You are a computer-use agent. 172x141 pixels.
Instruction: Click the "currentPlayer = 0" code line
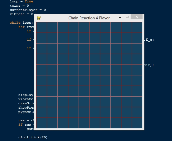click(x=28, y=10)
